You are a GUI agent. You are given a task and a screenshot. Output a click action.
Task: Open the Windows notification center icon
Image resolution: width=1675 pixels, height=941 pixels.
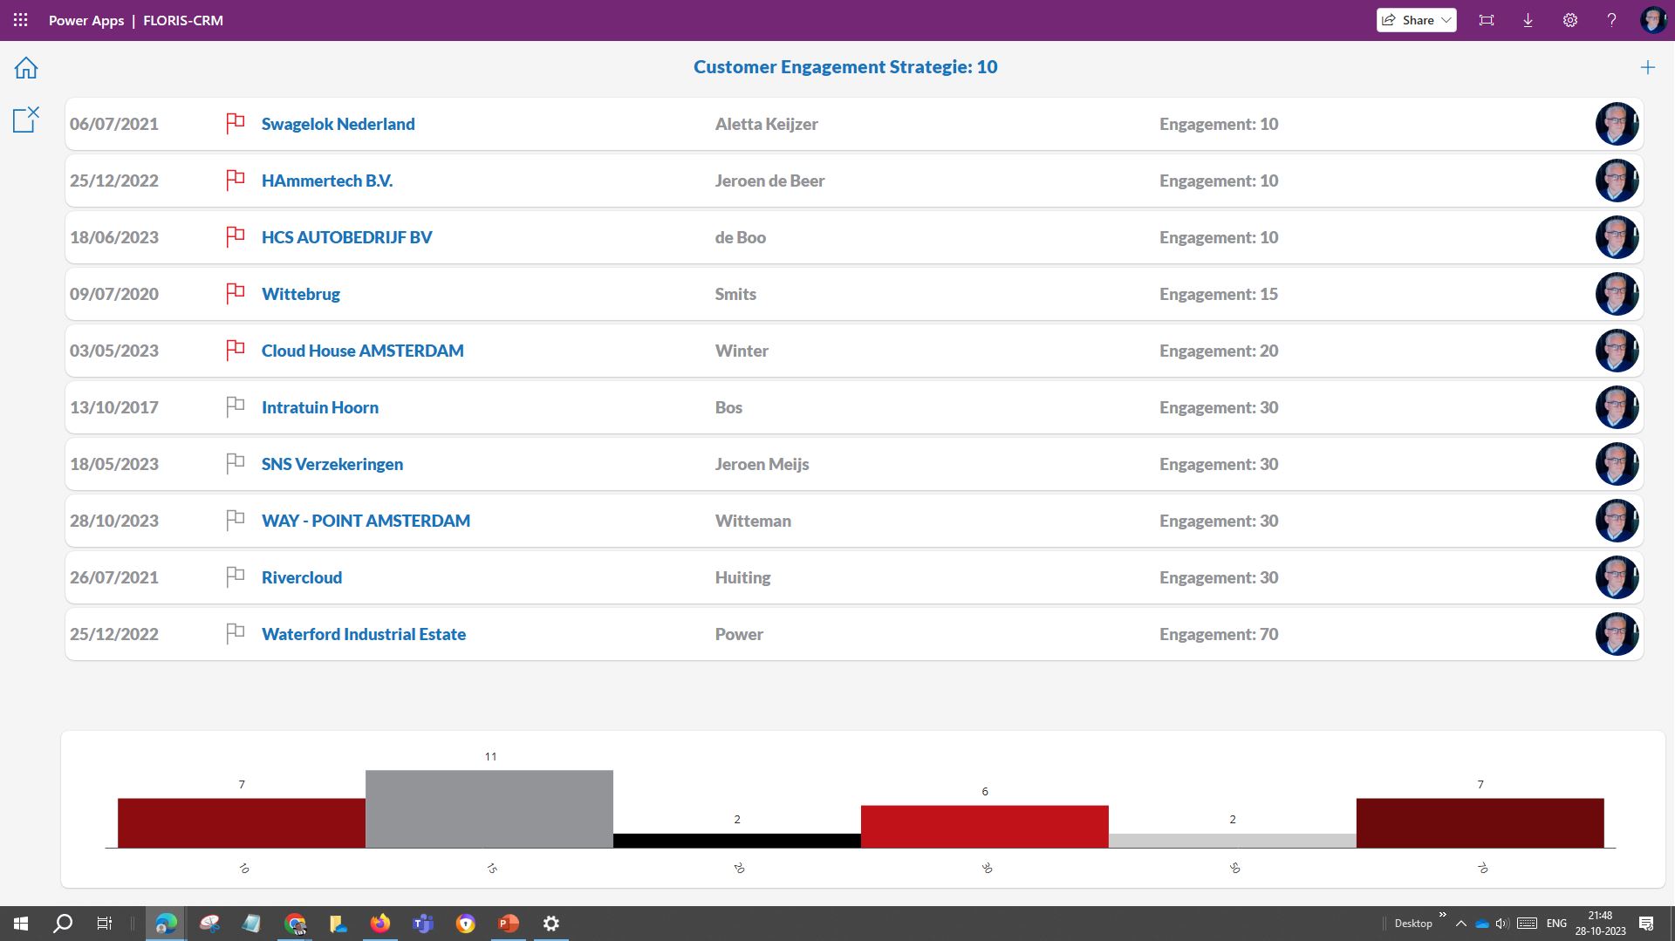click(1646, 923)
